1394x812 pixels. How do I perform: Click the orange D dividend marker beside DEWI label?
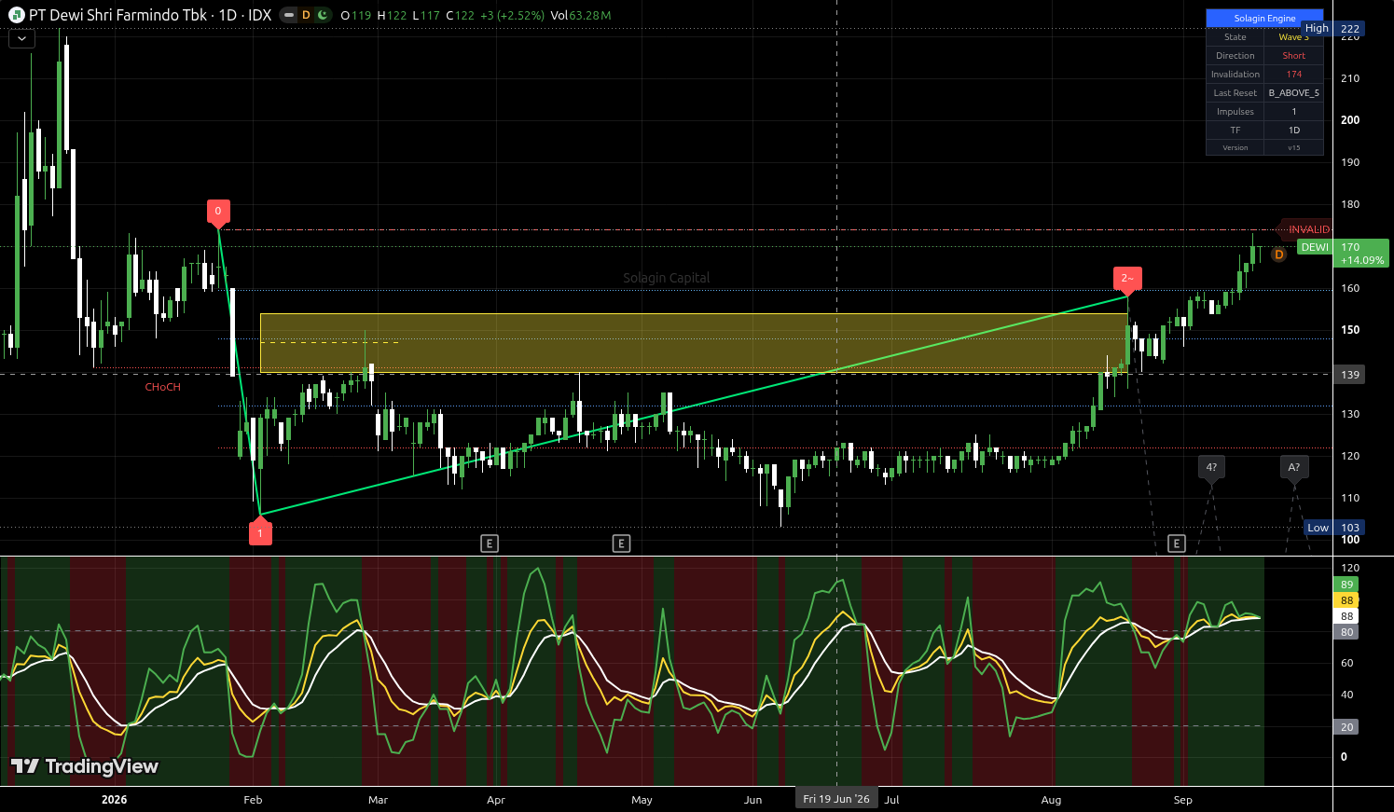1278,255
